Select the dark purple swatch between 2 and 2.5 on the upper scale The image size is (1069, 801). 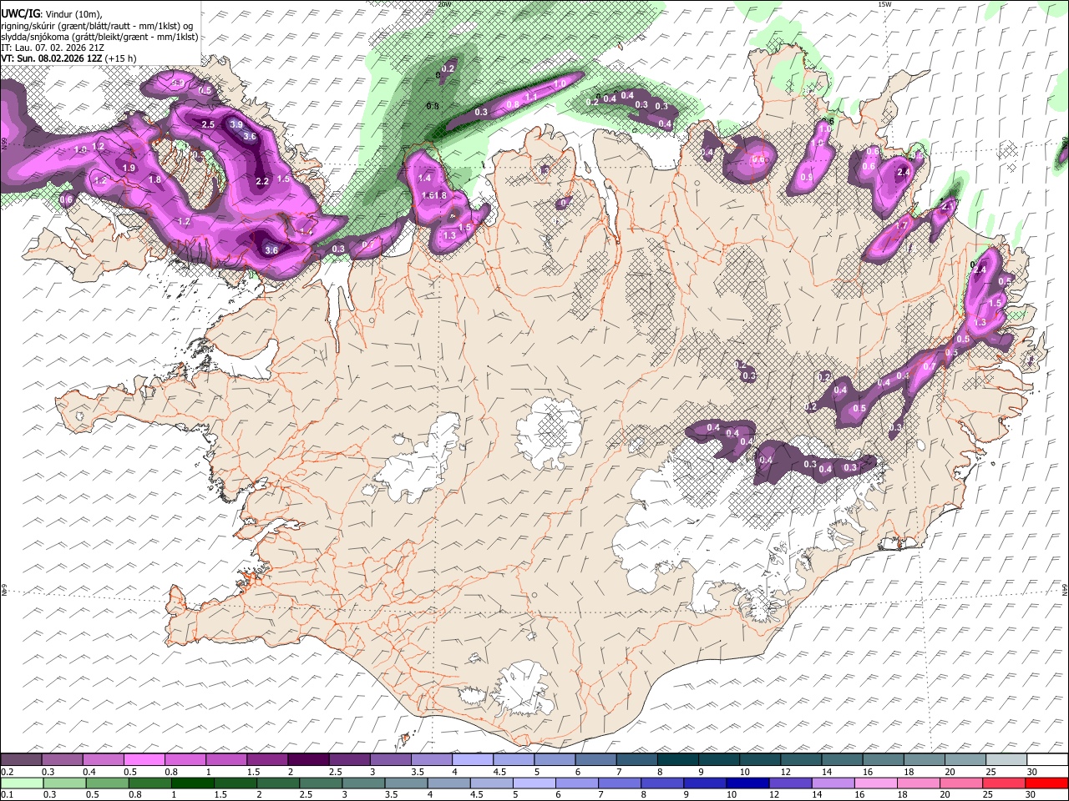[x=308, y=760]
